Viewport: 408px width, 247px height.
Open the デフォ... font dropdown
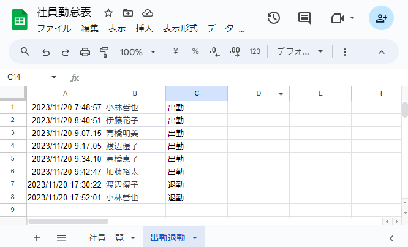(x=300, y=51)
